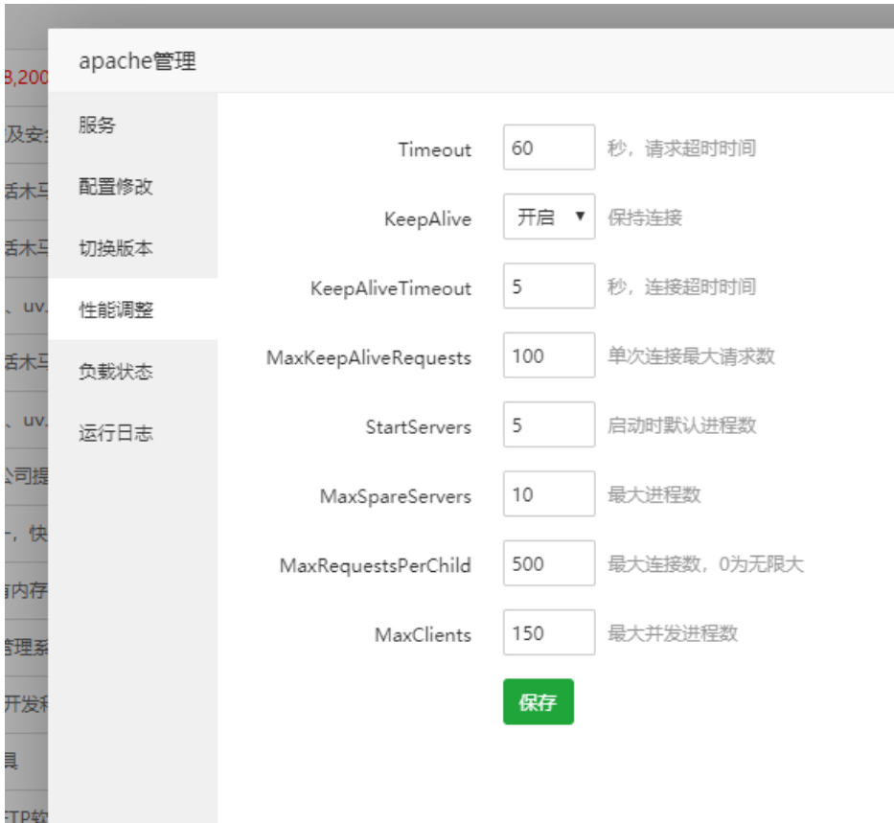Image resolution: width=894 pixels, height=823 pixels.
Task: Select the 性能调整 tab
Action: (x=115, y=309)
